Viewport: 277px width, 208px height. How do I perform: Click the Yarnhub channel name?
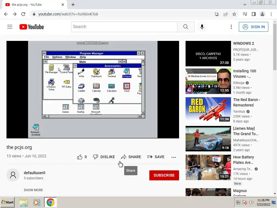click(x=239, y=111)
